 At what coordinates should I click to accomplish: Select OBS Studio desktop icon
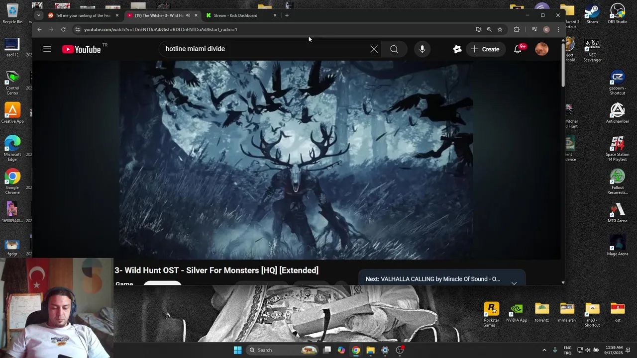point(618,14)
